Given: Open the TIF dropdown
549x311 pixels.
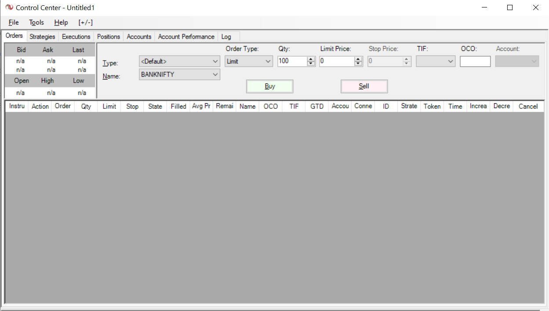Looking at the screenshot, I should click(x=436, y=61).
